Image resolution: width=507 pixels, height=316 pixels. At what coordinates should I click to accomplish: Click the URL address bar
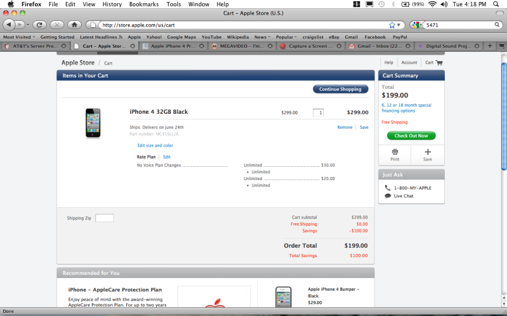pos(244,25)
